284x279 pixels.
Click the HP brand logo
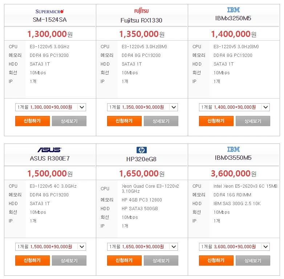(x=142, y=150)
